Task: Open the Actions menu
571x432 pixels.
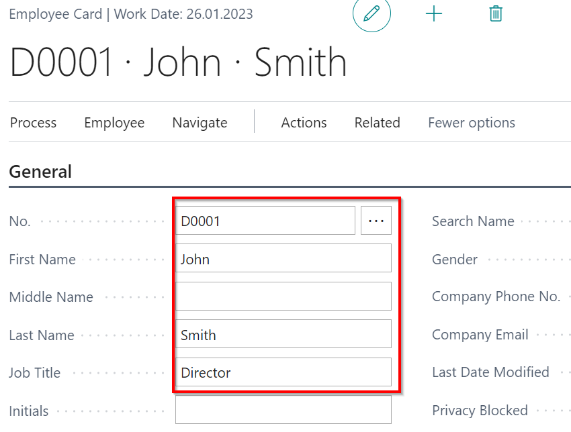Action: [x=304, y=123]
